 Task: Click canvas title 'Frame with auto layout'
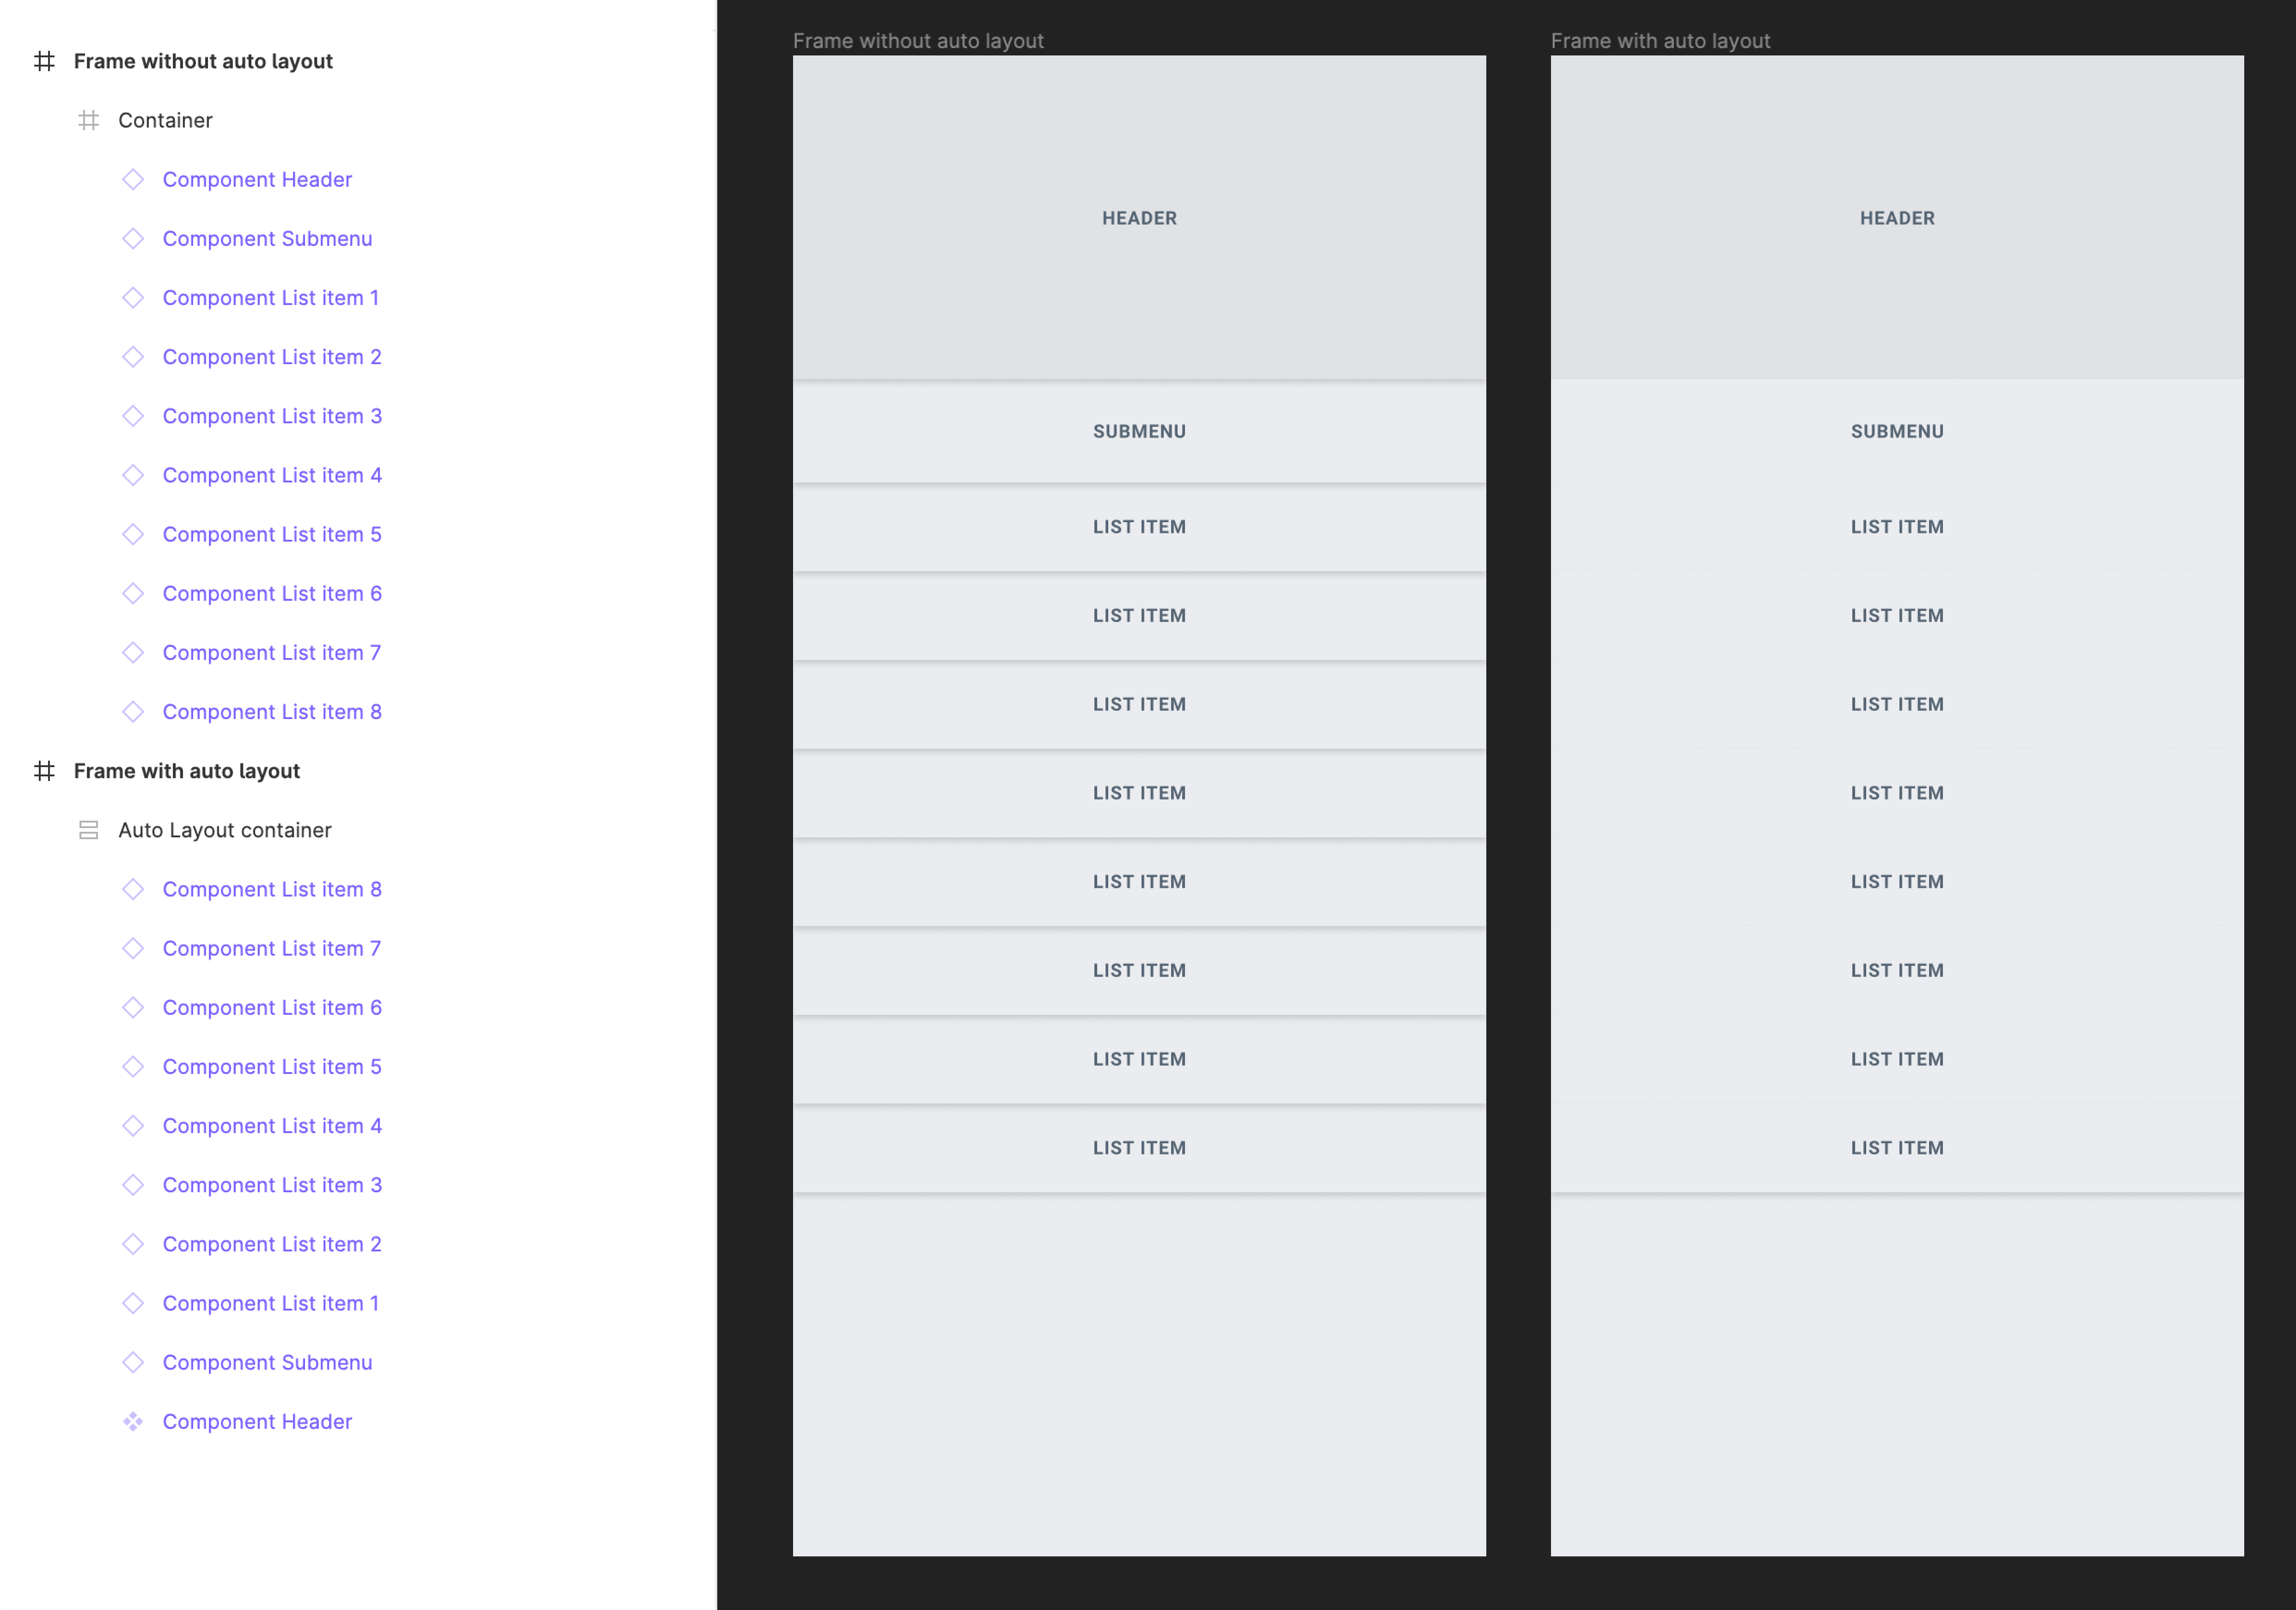(x=1660, y=41)
